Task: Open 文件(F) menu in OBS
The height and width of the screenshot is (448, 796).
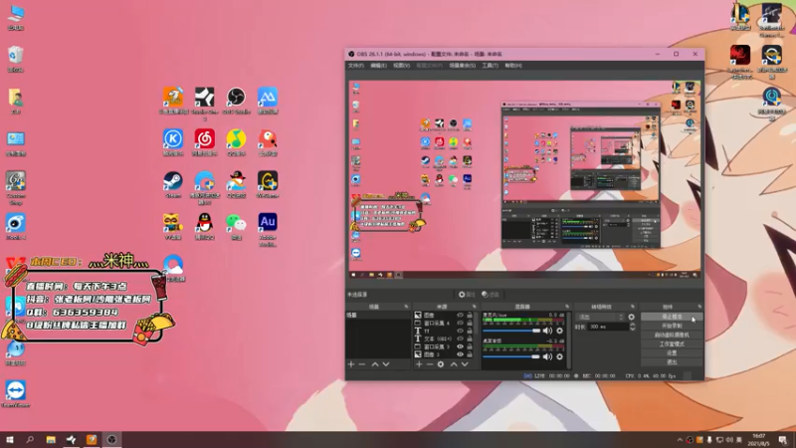Action: [x=356, y=66]
